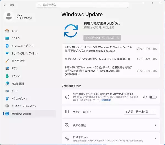Click the その他のオプション heading
Image resolution: width=165 pixels, height=145 pixels.
71,86
